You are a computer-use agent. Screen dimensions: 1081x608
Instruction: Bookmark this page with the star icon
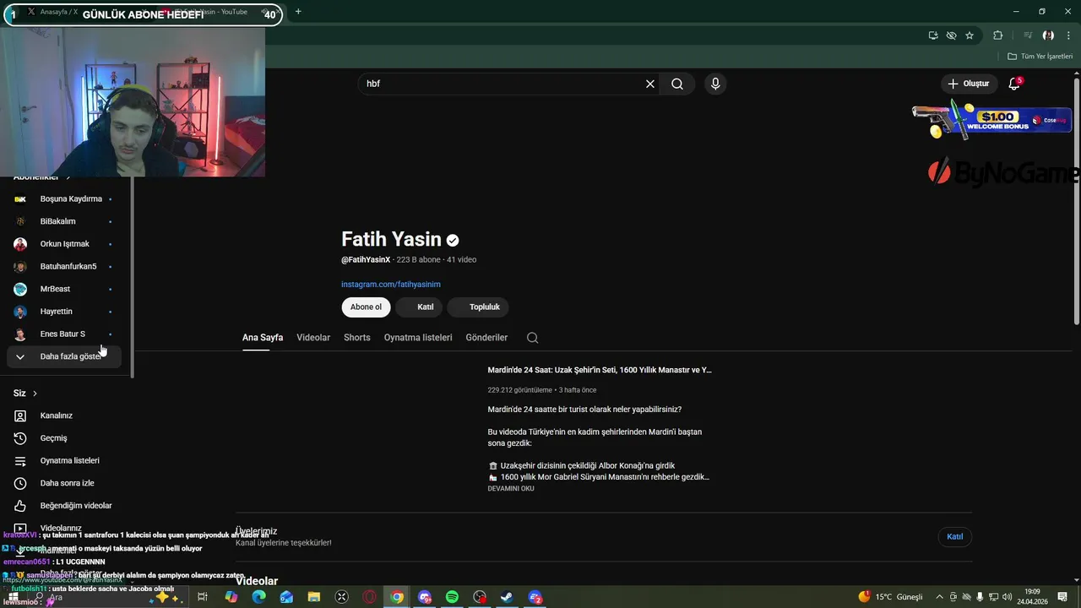[x=970, y=35]
